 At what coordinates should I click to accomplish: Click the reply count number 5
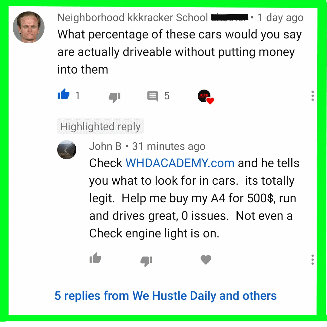[x=167, y=96]
